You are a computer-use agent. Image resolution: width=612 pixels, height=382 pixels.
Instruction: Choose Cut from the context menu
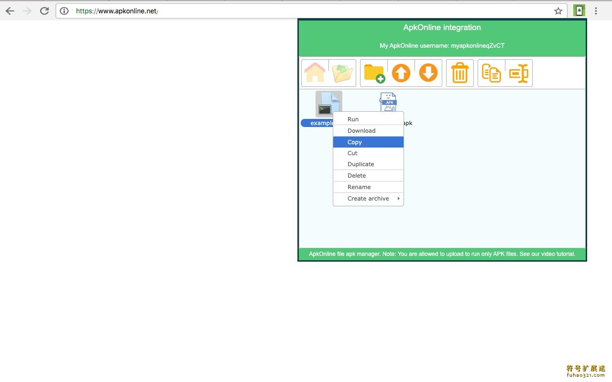[368, 153]
